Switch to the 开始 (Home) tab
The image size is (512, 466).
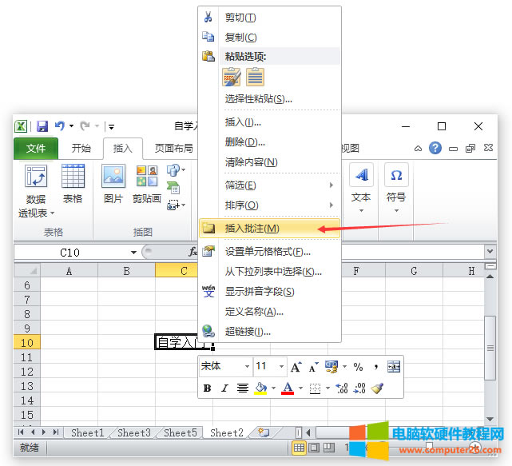pyautogui.click(x=81, y=149)
